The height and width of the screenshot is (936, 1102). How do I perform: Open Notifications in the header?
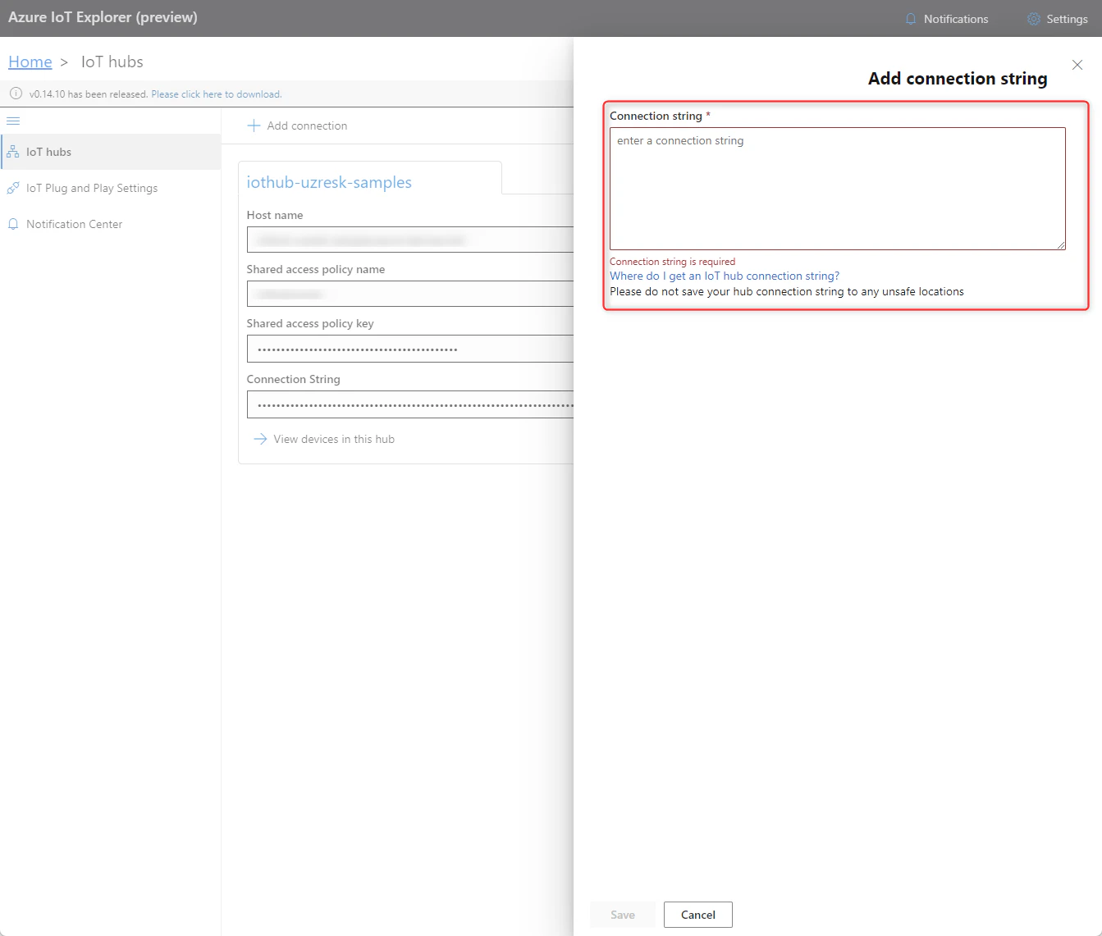tap(947, 19)
